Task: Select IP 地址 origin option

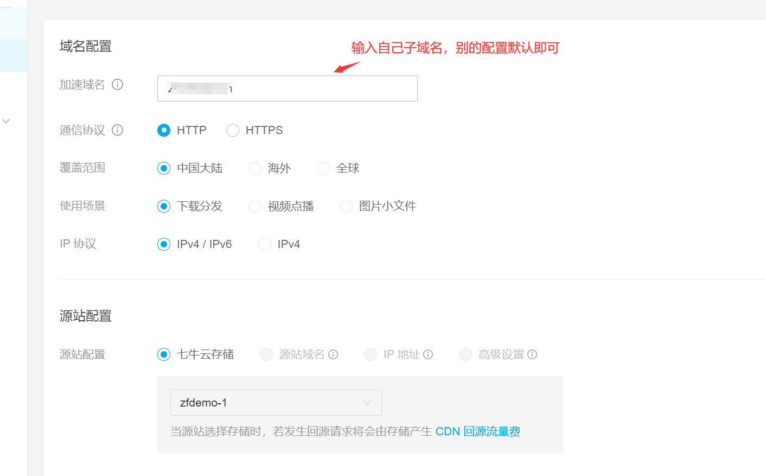Action: (x=371, y=354)
